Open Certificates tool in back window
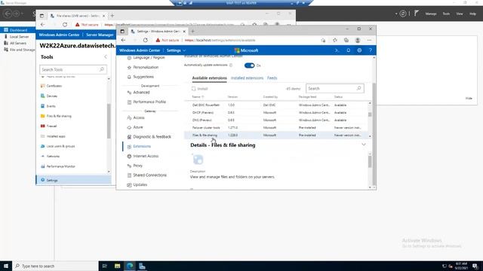Viewport: 483px width, 271px height. point(54,86)
